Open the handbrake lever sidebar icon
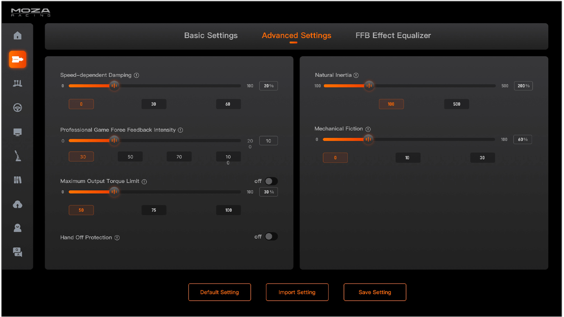Image resolution: width=564 pixels, height=317 pixels. point(18,156)
